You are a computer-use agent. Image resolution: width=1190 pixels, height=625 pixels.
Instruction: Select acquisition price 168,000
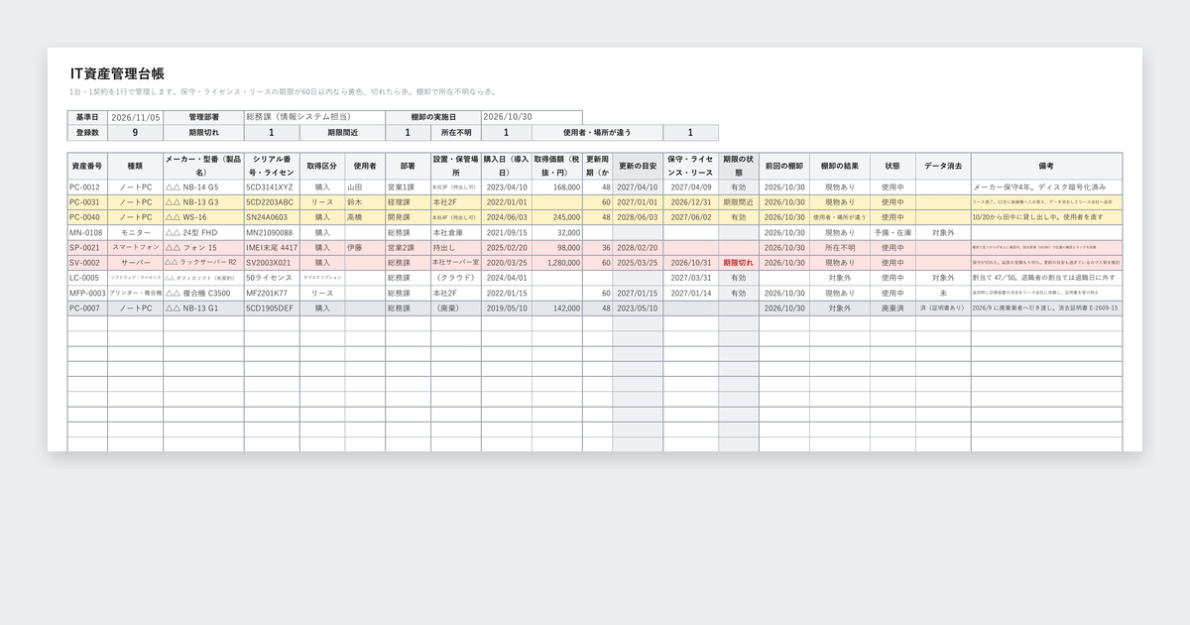click(557, 187)
